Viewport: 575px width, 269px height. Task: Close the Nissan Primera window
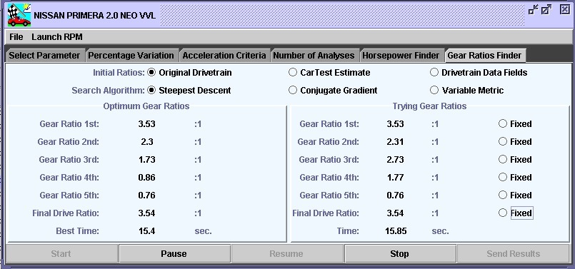pyautogui.click(x=565, y=10)
